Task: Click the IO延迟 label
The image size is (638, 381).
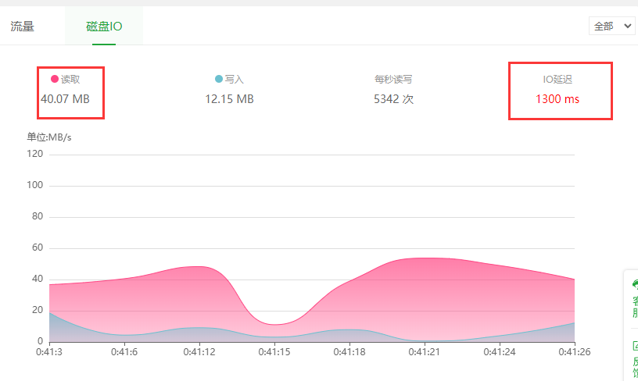Action: point(557,79)
